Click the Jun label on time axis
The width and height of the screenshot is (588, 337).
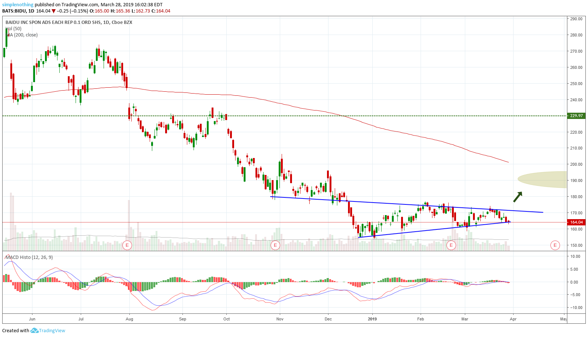click(32, 319)
